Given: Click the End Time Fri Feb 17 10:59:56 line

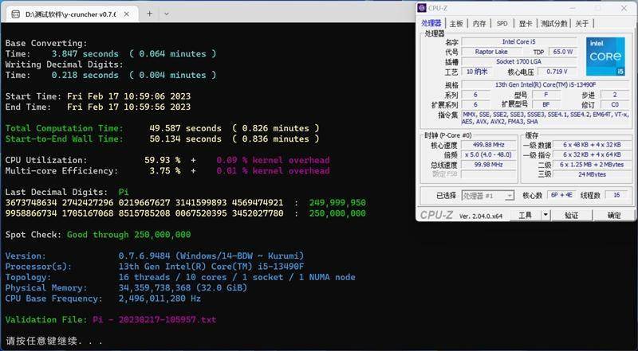Looking at the screenshot, I should (x=97, y=107).
